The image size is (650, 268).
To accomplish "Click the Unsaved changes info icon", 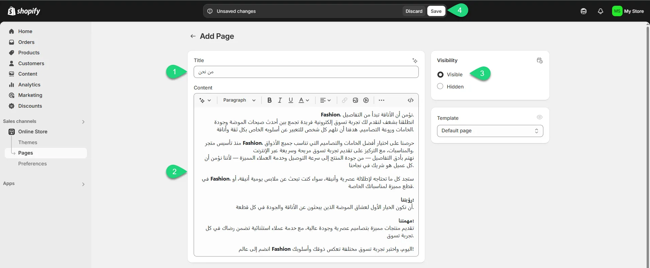I will point(210,11).
